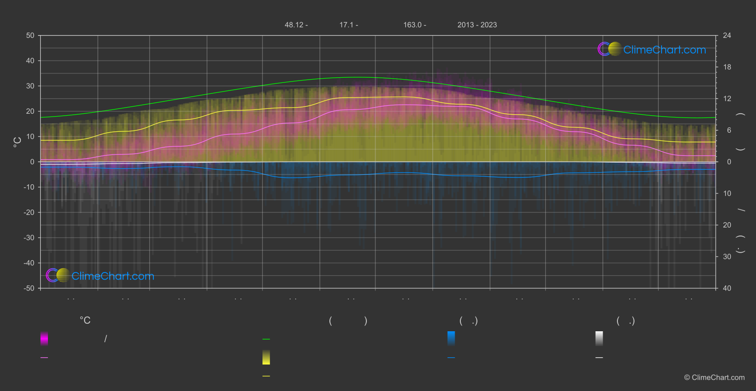Click the ClimeChart.com logo icon at bottom left
The height and width of the screenshot is (391, 756).
tap(58, 275)
